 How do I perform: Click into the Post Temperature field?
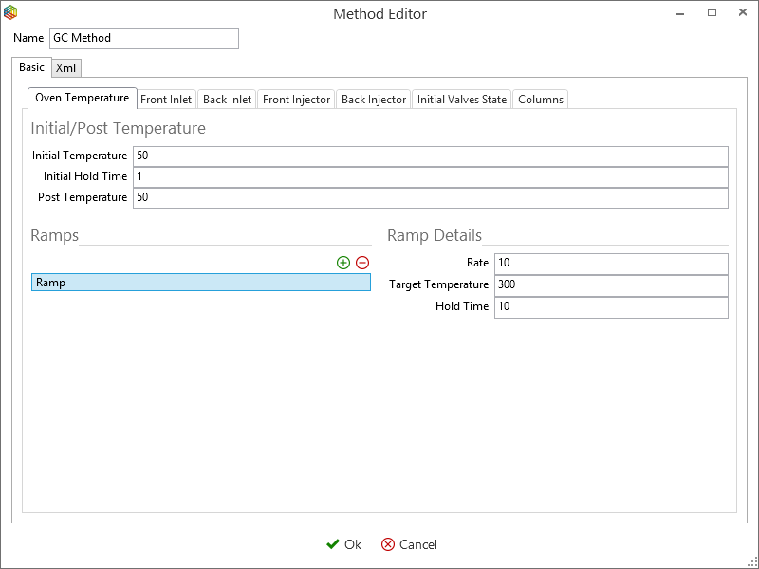pyautogui.click(x=431, y=198)
